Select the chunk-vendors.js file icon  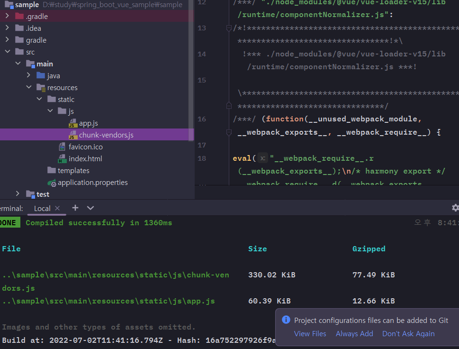click(72, 135)
